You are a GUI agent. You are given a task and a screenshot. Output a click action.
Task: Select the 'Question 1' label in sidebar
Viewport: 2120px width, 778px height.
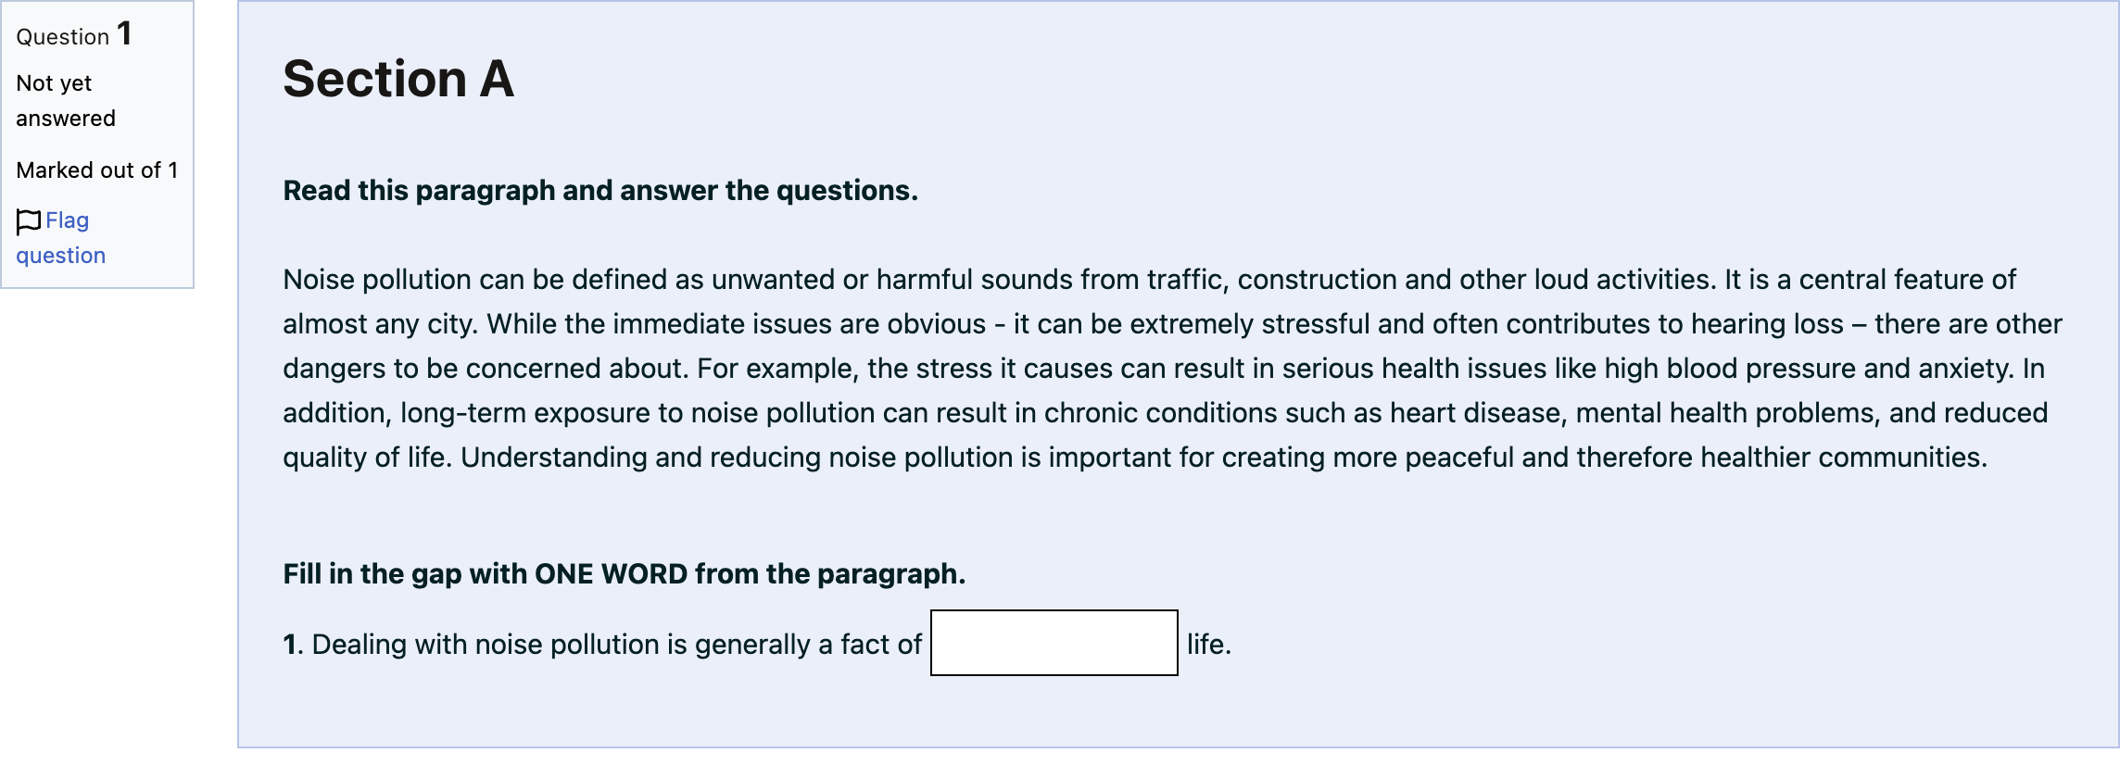coord(74,35)
